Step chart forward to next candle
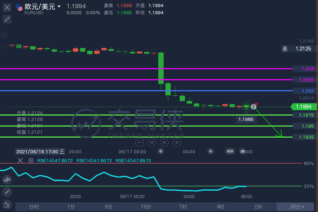The width and height of the screenshot is (318, 212). 164,142
